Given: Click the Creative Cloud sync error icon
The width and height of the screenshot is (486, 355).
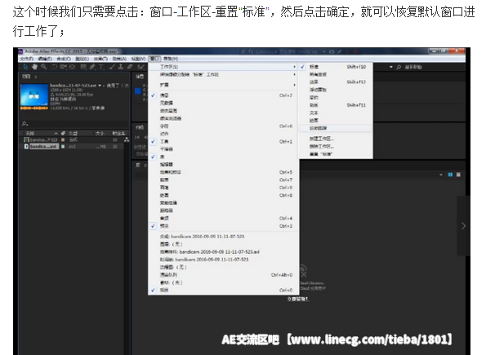Looking at the screenshot, I should [303, 271].
